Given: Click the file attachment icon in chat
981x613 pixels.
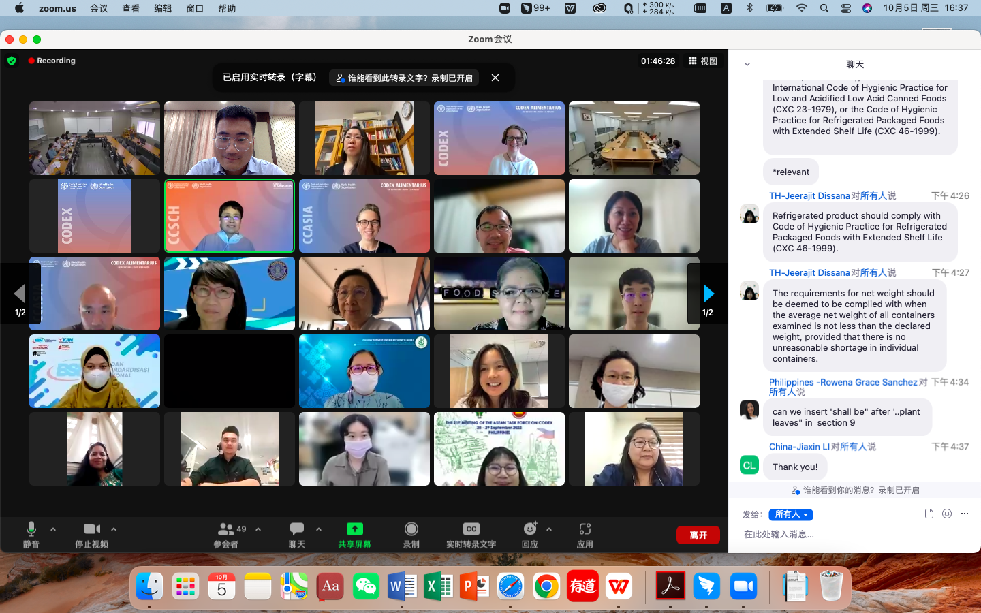Looking at the screenshot, I should [x=929, y=514].
